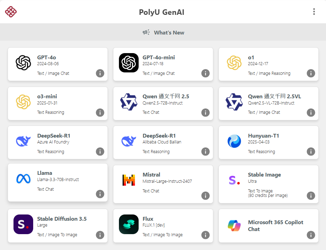Click info icon on o1 card
Viewport: 326px width, 250px height.
click(311, 73)
